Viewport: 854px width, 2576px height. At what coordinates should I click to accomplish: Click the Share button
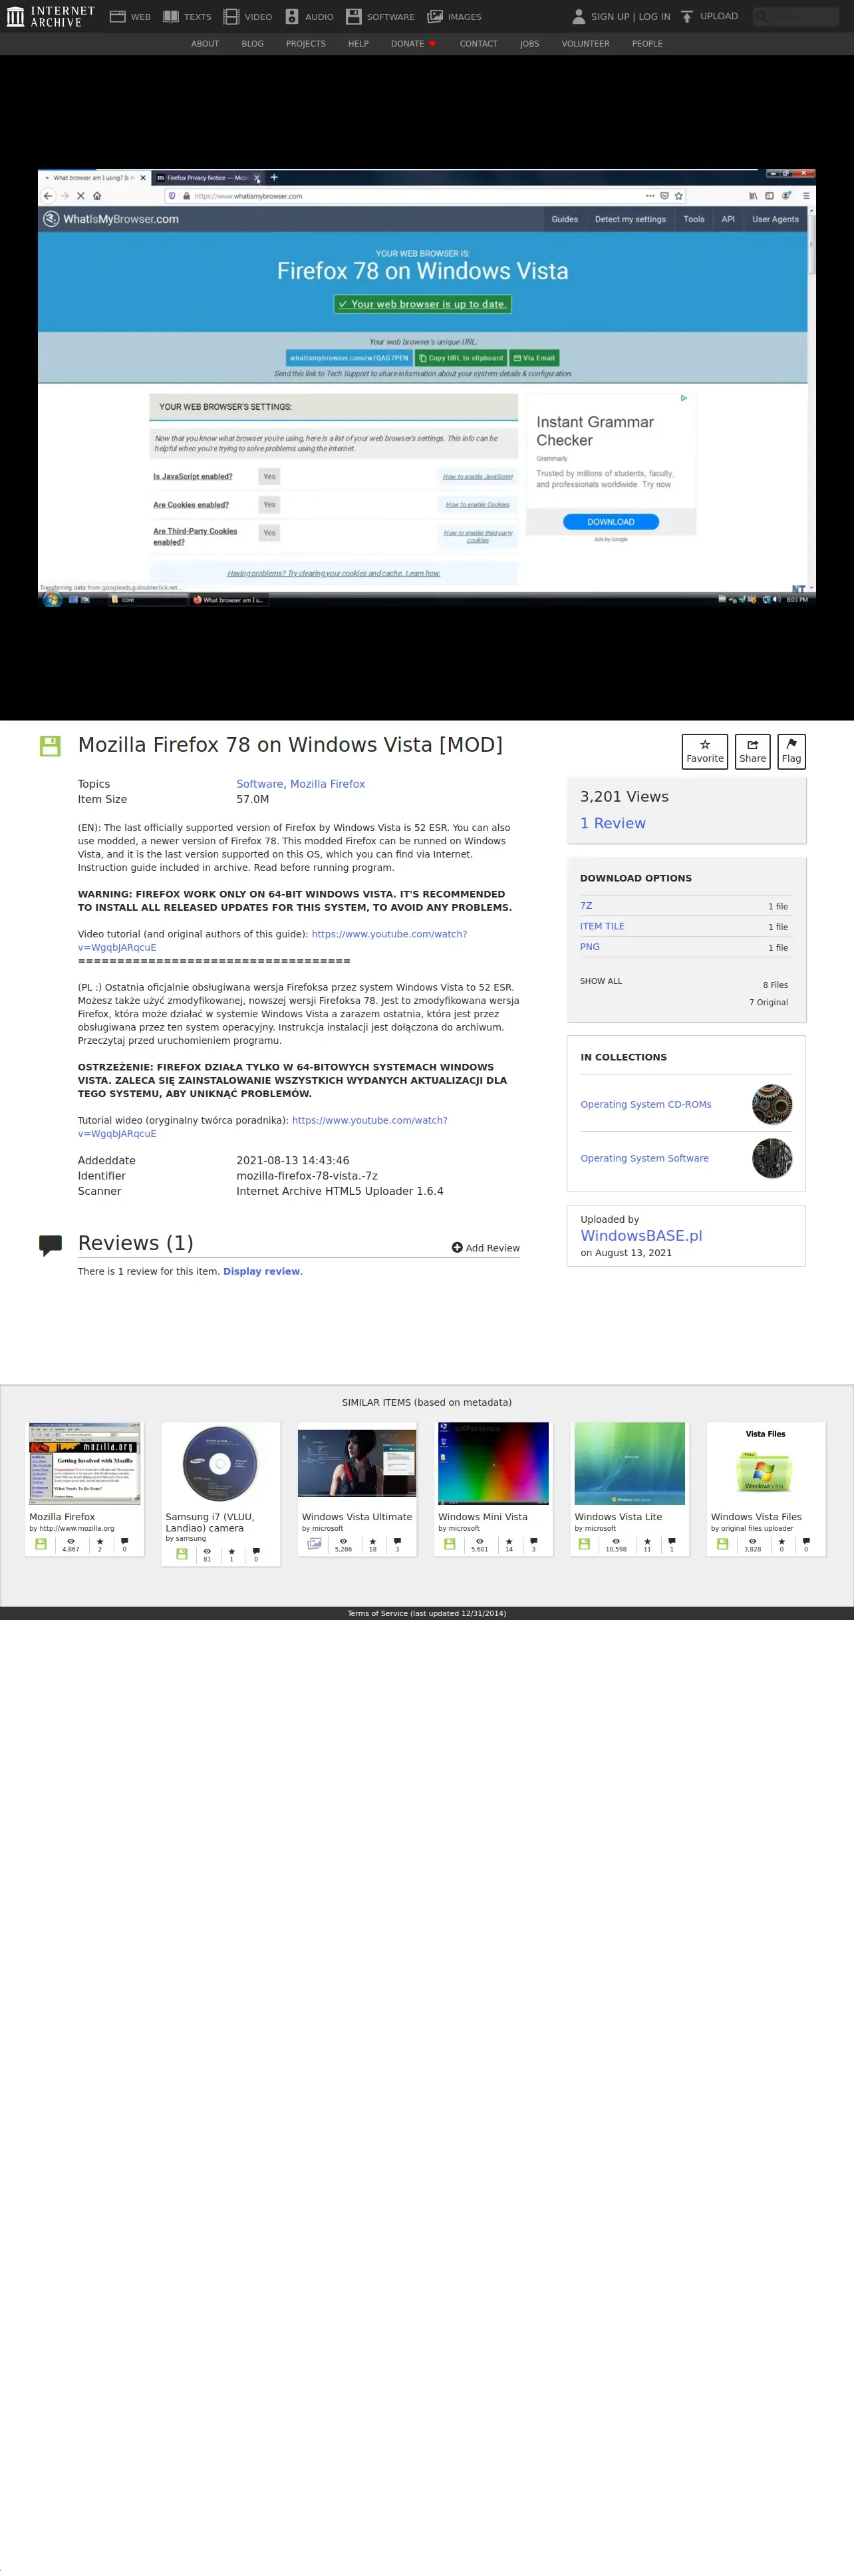(x=752, y=751)
